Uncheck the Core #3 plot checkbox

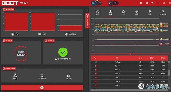pyautogui.click(x=96, y=77)
